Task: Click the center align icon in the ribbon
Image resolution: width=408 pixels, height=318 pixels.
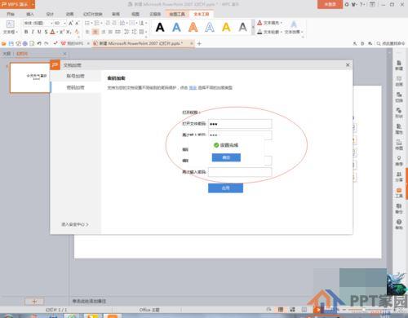Action: tap(95, 32)
